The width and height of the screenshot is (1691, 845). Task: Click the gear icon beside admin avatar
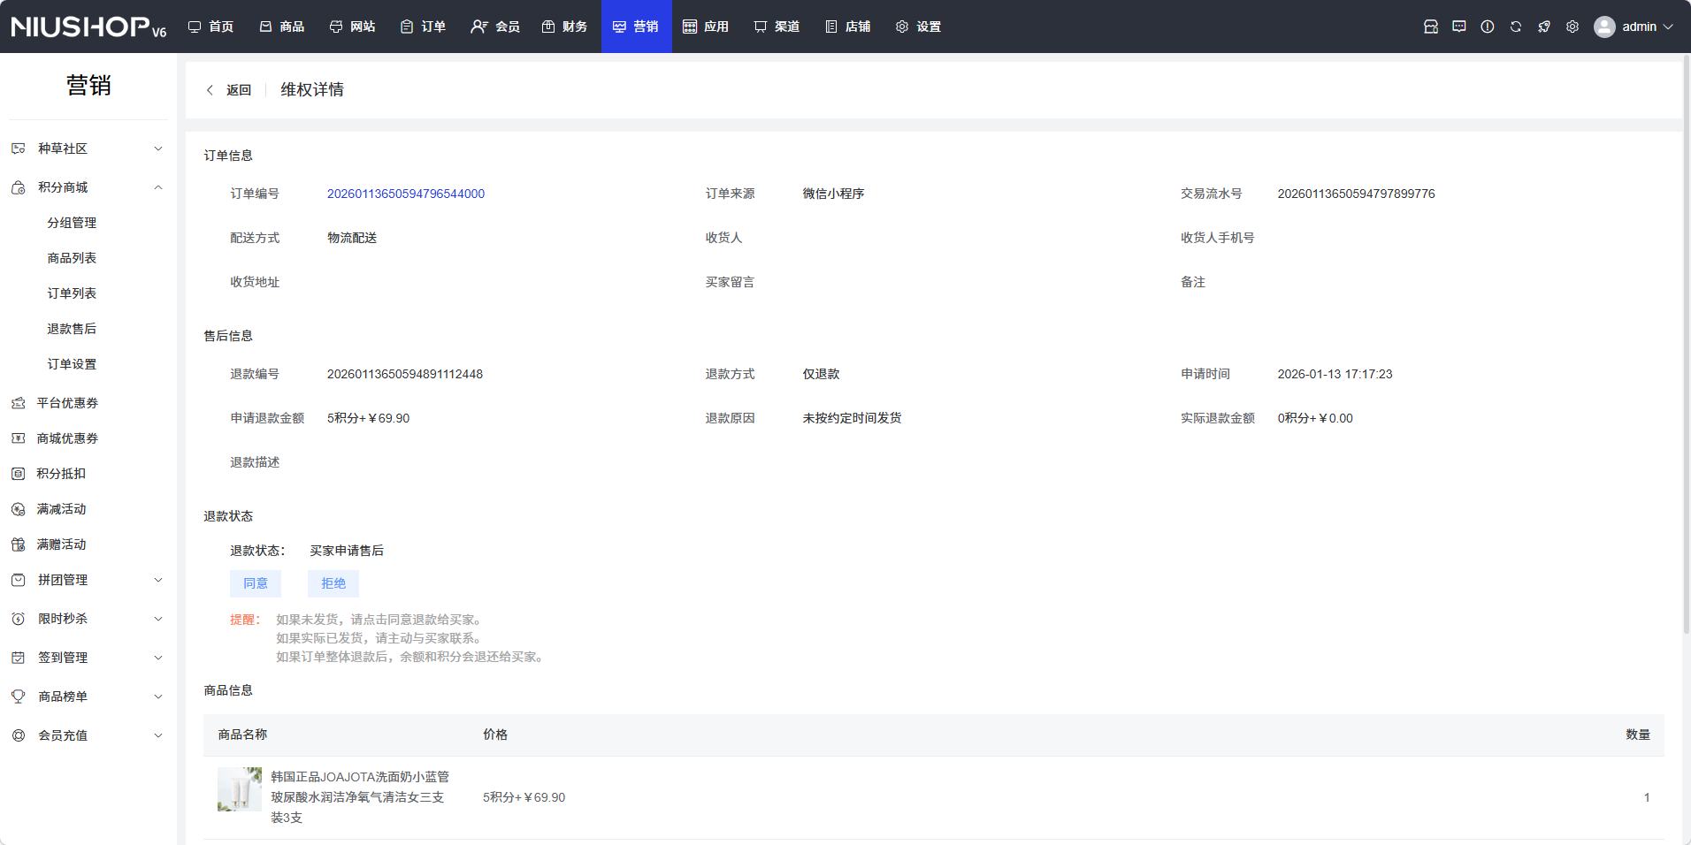coord(1572,27)
